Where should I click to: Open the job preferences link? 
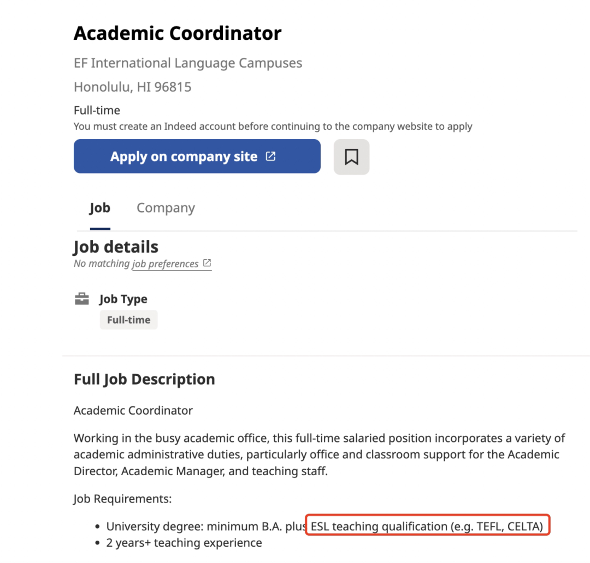click(165, 264)
